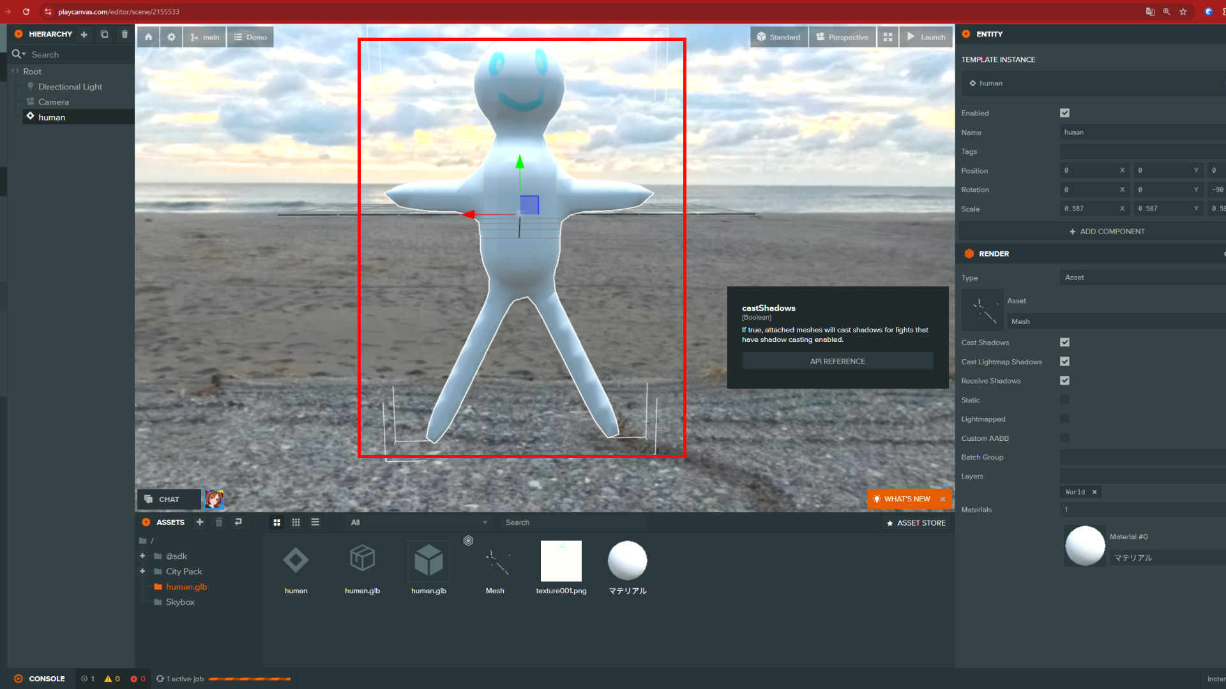The image size is (1226, 689).
Task: Select the マテリアル material asset
Action: (x=628, y=568)
